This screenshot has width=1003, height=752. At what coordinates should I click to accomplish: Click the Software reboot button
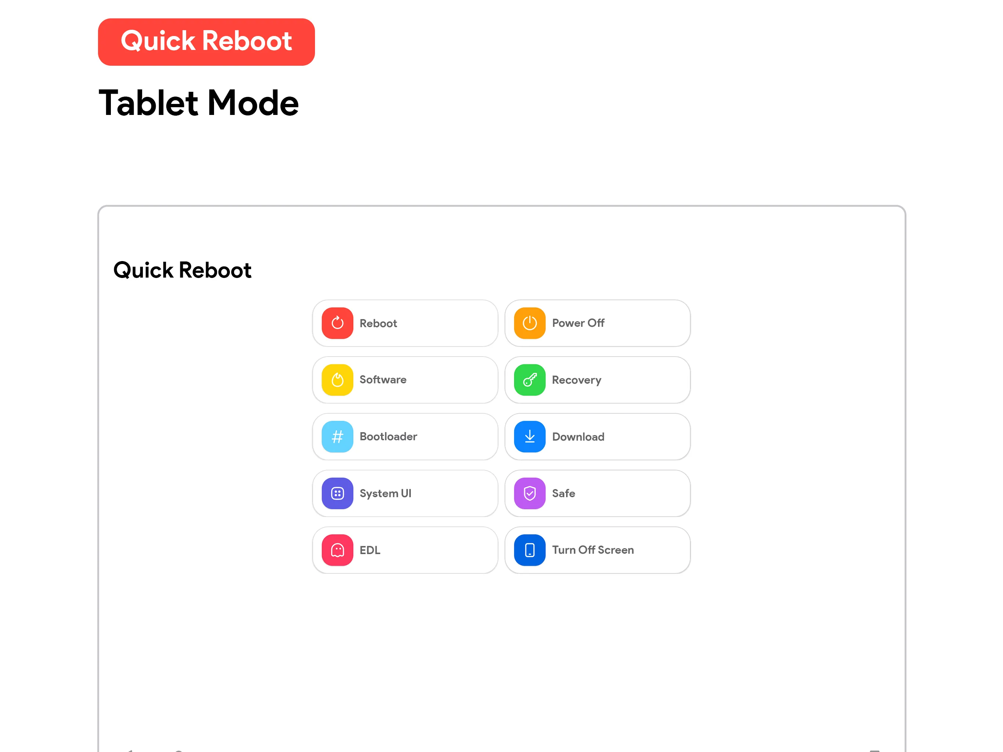point(404,379)
